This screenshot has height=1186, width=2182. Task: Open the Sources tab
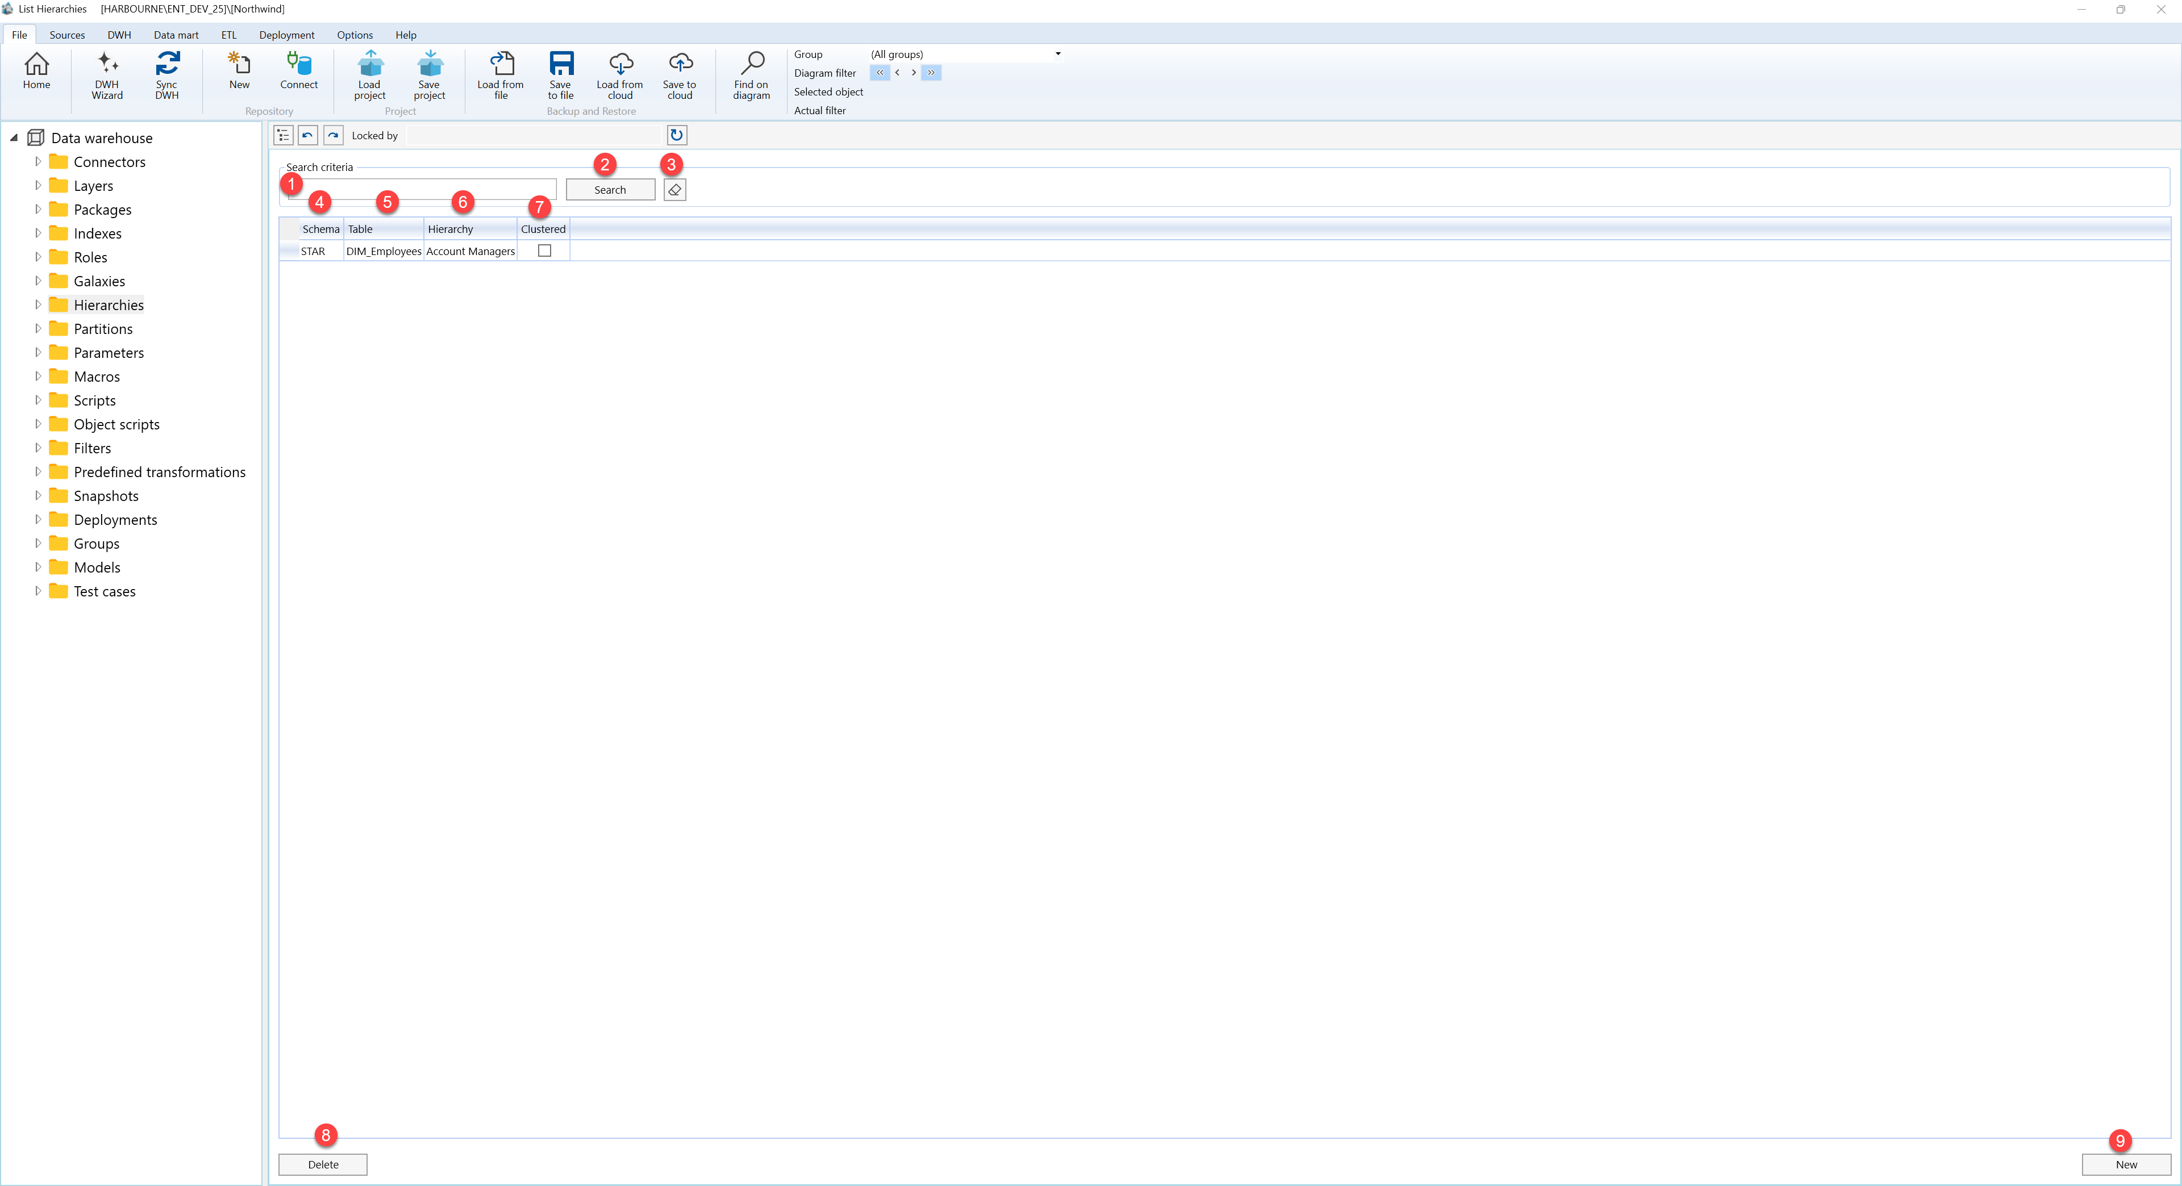[x=67, y=35]
